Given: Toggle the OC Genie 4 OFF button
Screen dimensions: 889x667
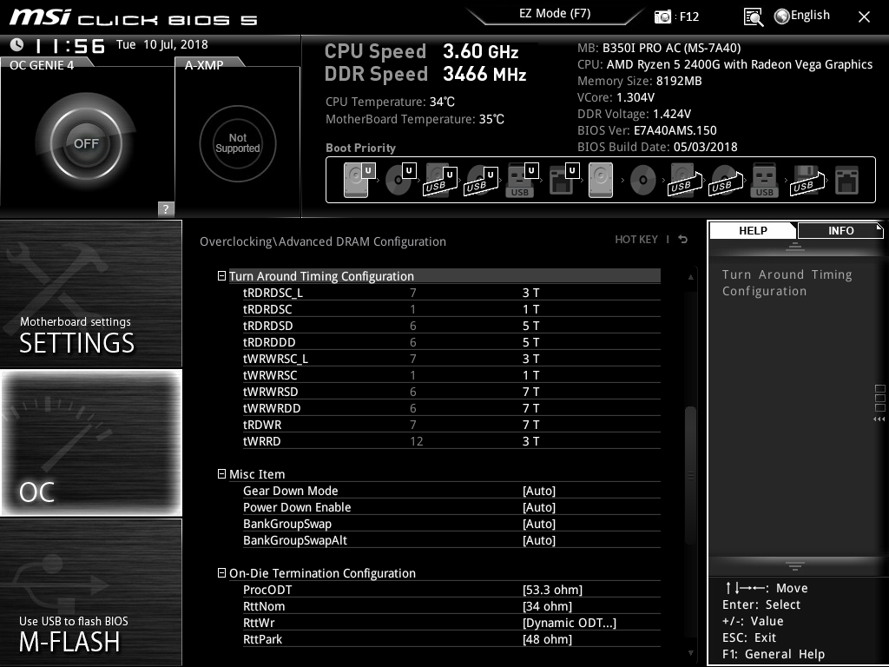Looking at the screenshot, I should tap(86, 143).
